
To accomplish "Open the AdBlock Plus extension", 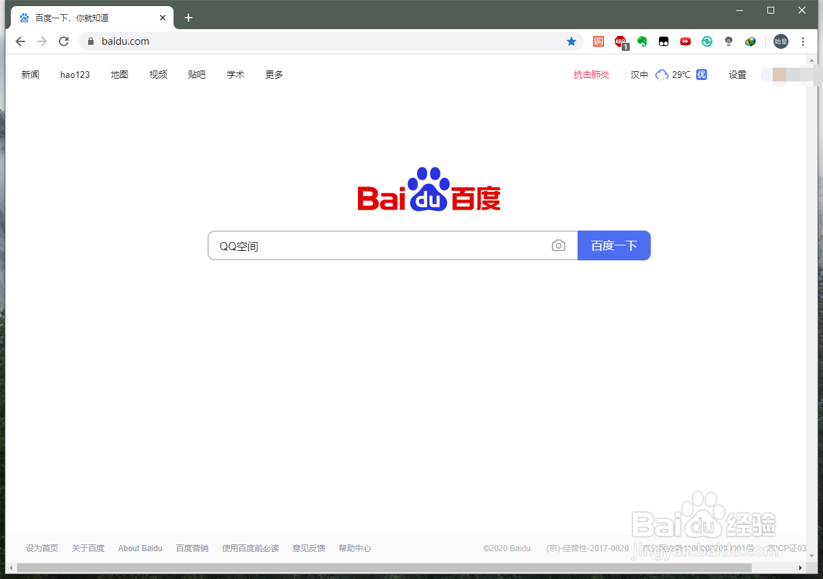I will 621,42.
